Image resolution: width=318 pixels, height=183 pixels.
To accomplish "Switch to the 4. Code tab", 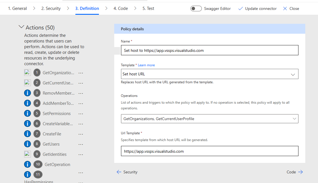I will (x=120, y=8).
